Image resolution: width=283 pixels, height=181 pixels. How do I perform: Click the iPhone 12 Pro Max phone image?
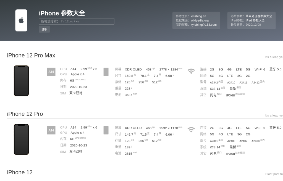pos(21,81)
